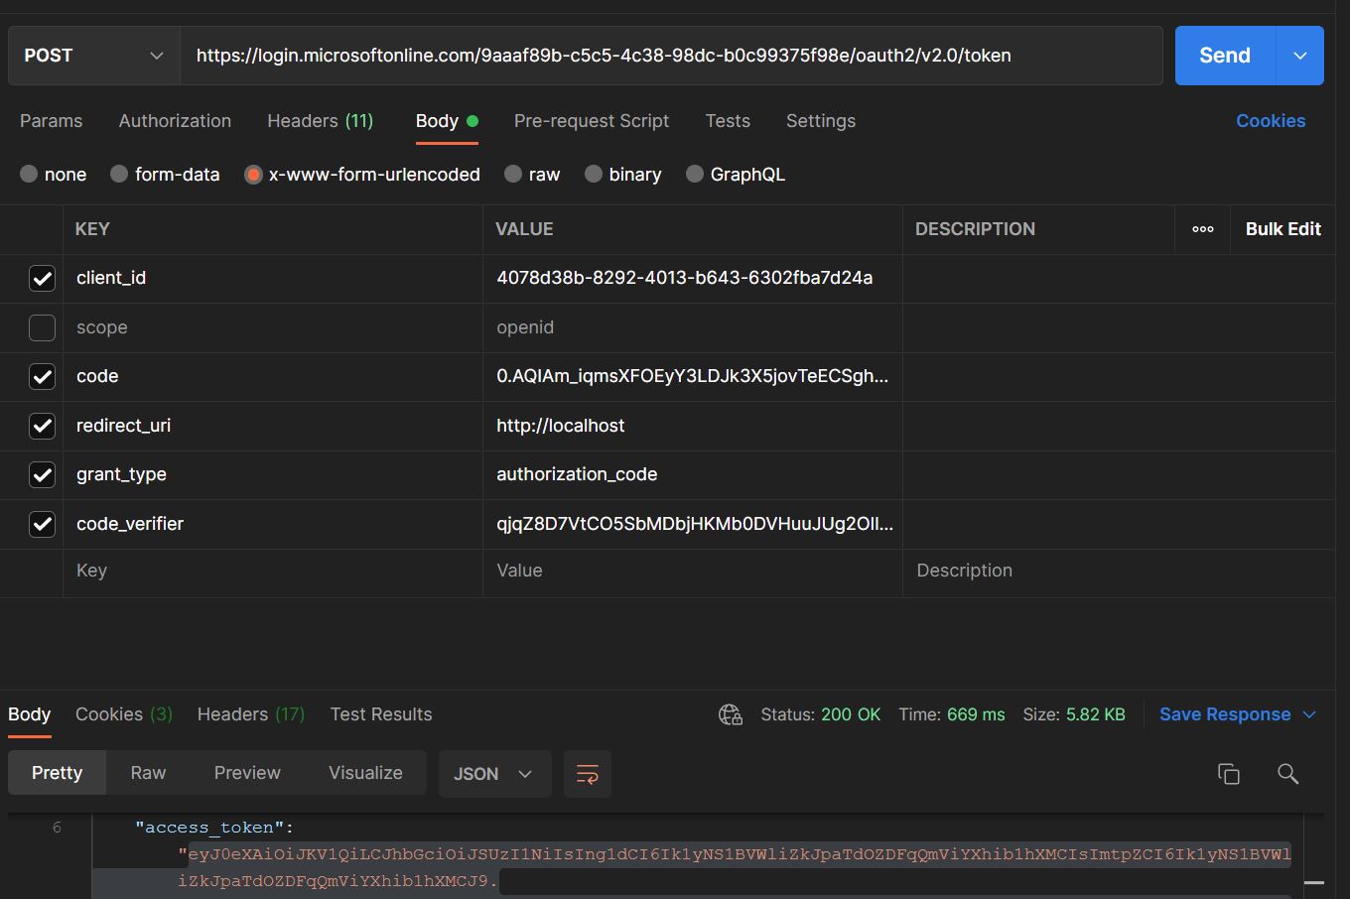The width and height of the screenshot is (1350, 899).
Task: Click the Send button
Action: click(x=1223, y=56)
